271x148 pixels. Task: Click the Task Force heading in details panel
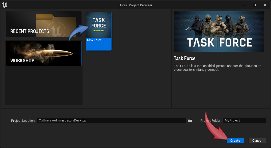click(x=184, y=58)
